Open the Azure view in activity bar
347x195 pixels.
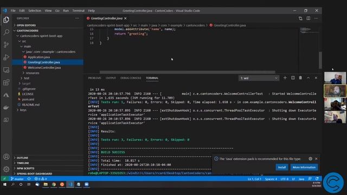[6, 95]
